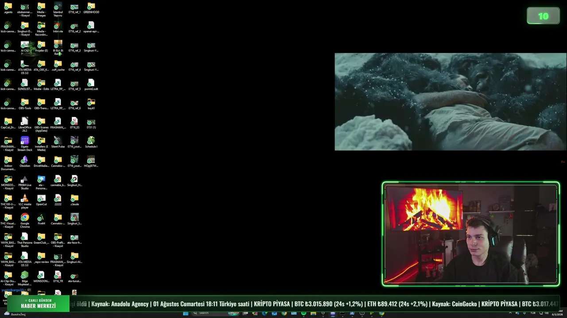Screen dimensions: 567x318
Task: Click 'Kaynak: CoinGecko' in the ticker
Action: click(454, 304)
